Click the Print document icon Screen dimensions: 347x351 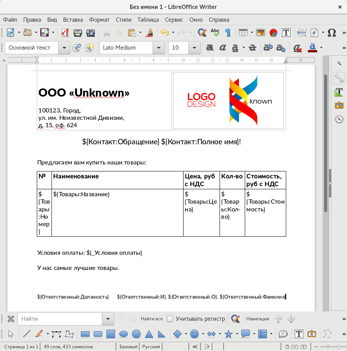coord(78,33)
